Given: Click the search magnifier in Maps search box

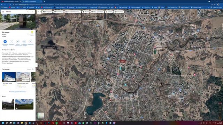Looking at the screenshot, I should pos(28,12).
